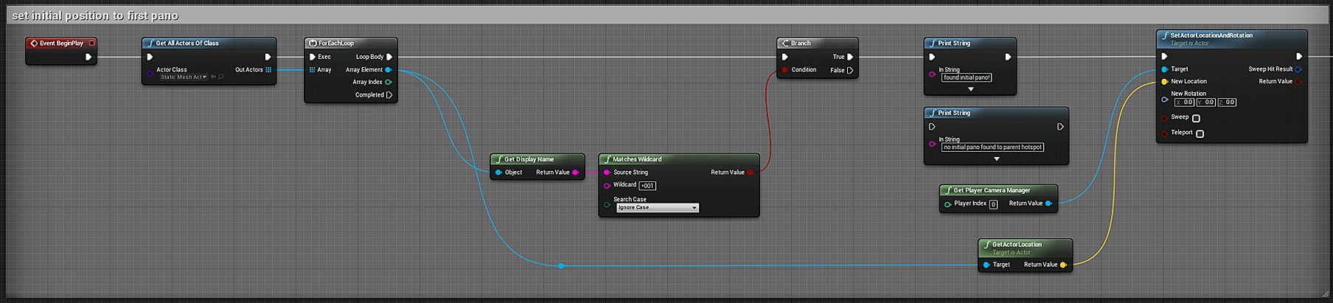The image size is (1333, 303).
Task: Click the browse magnifier icon beside Actor Class
Action: [x=220, y=77]
